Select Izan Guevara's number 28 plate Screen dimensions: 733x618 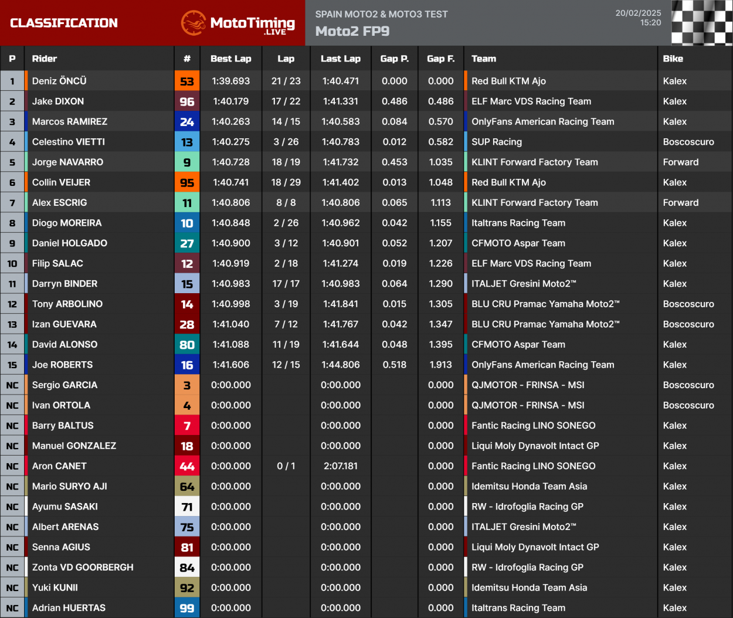click(187, 324)
